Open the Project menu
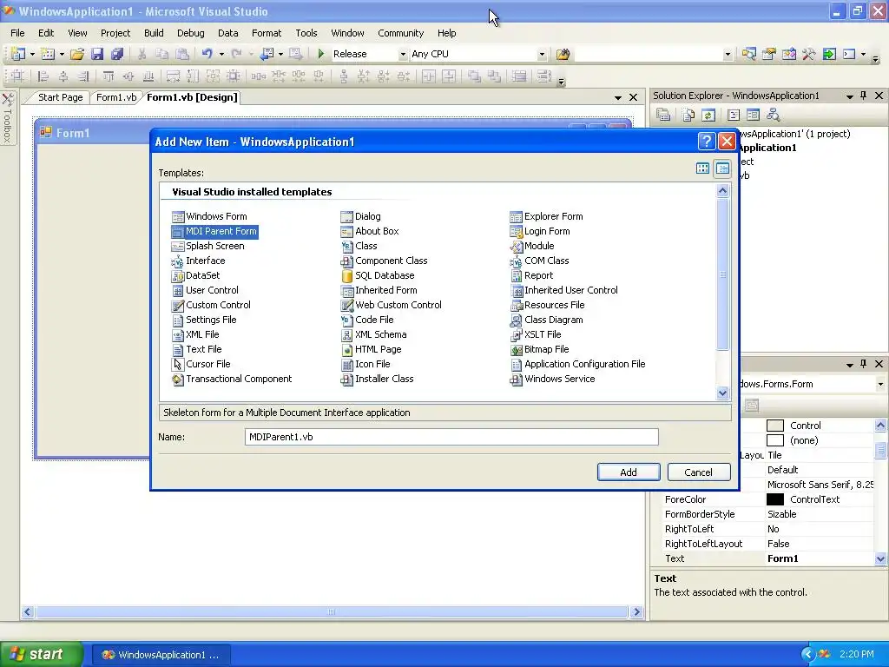 coord(115,33)
